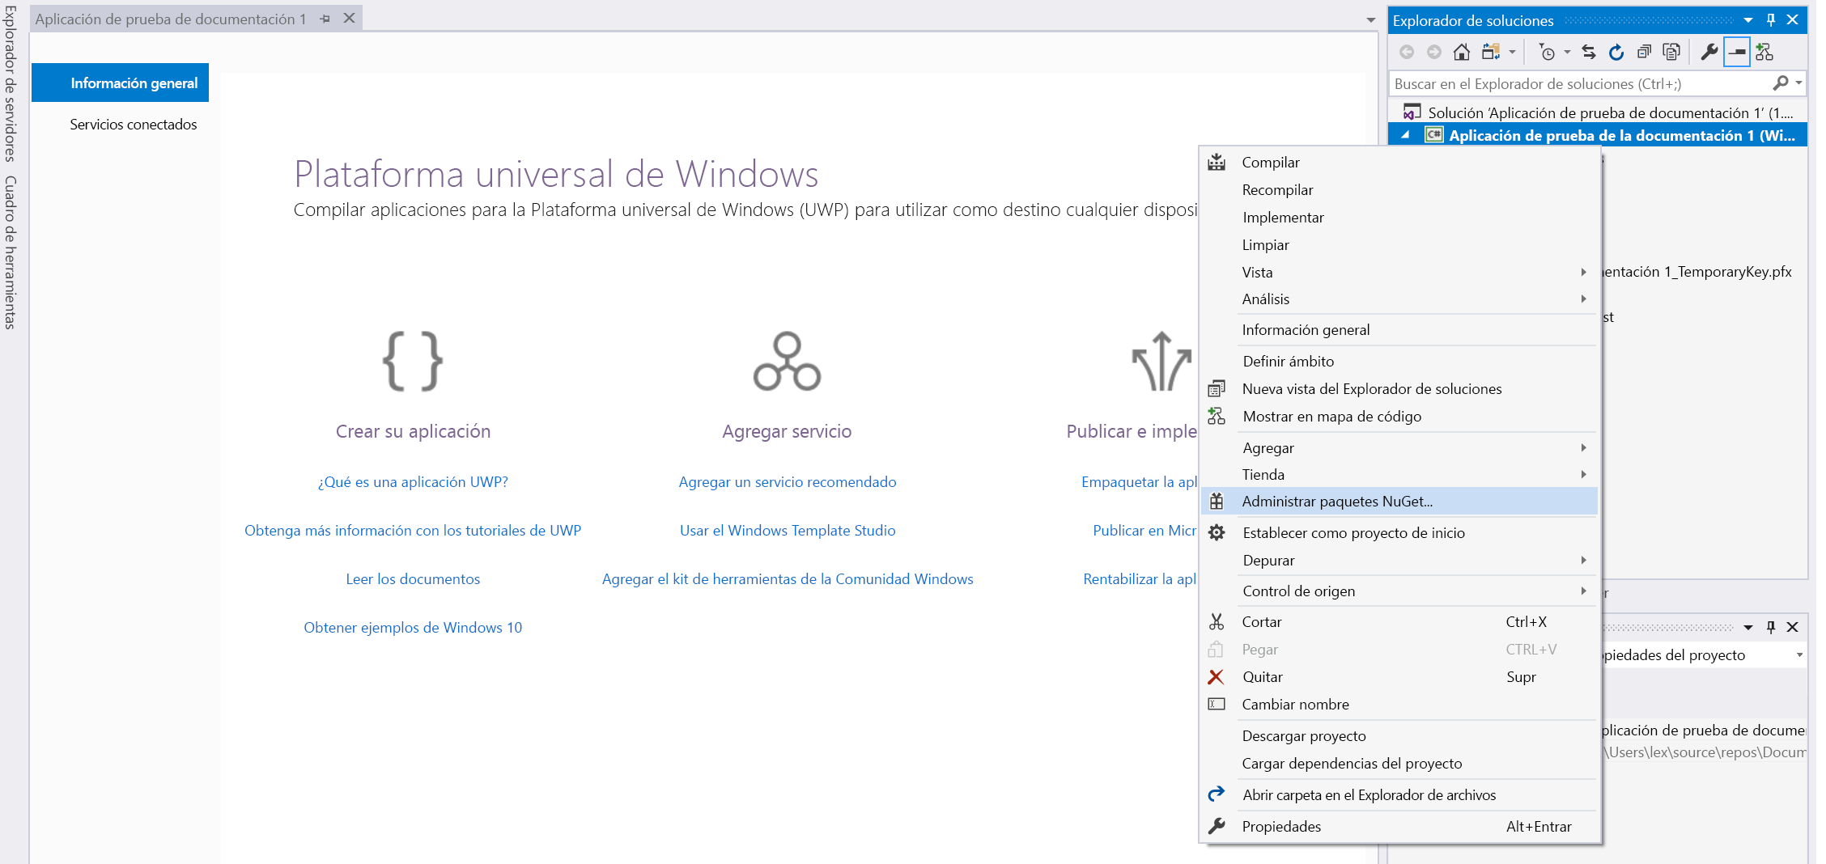Screen dimensions: 1826x864
Task: Open a code map via the Solution Explorer toolbar
Action: pyautogui.click(x=1764, y=51)
